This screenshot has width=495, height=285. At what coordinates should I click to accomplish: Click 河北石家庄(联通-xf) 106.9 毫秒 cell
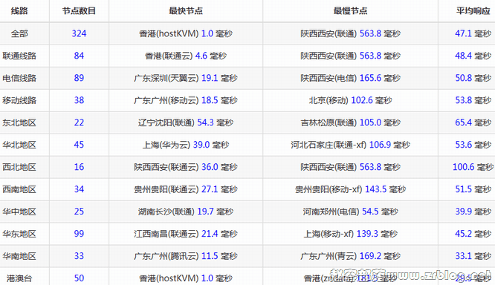(350, 145)
